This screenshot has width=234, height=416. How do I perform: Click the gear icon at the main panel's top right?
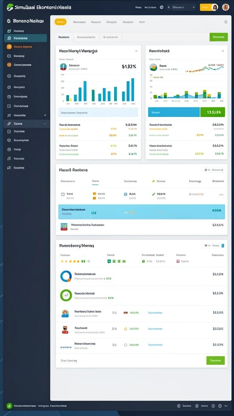coord(226,22)
